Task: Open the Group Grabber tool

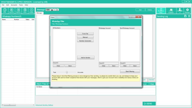Action: (x=171, y=11)
